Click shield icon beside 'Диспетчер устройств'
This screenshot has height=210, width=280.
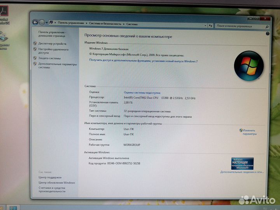click(35, 43)
